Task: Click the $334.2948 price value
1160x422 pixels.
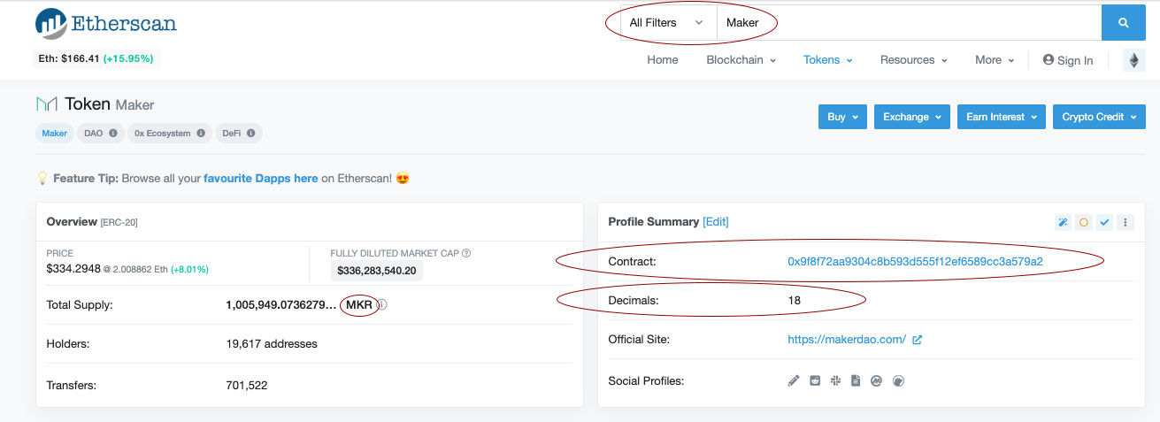Action: click(75, 268)
